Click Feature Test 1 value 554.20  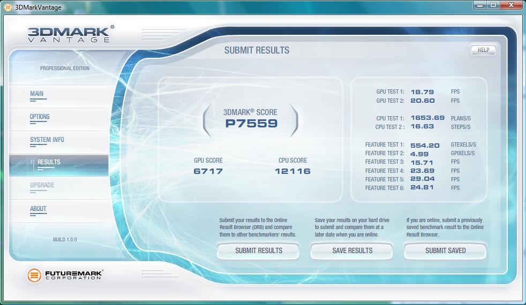click(x=425, y=146)
